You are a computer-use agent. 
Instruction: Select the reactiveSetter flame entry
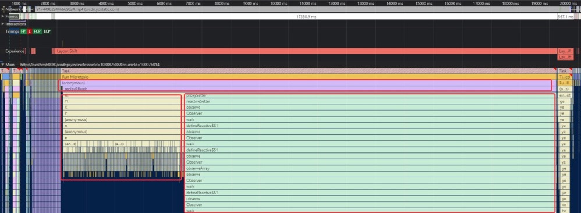(x=370, y=101)
